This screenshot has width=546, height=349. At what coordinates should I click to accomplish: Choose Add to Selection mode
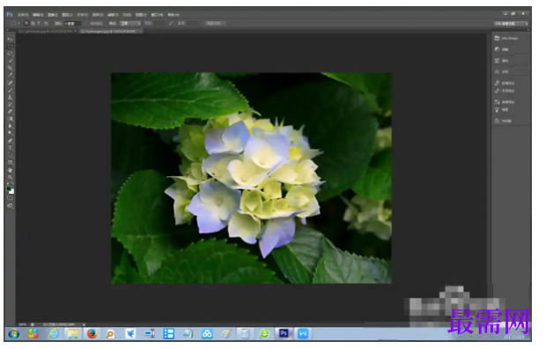[33, 24]
